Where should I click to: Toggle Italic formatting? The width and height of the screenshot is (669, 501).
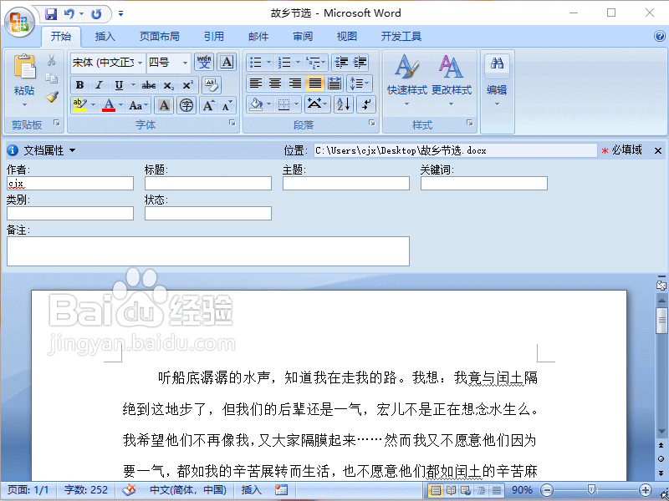tap(99, 85)
